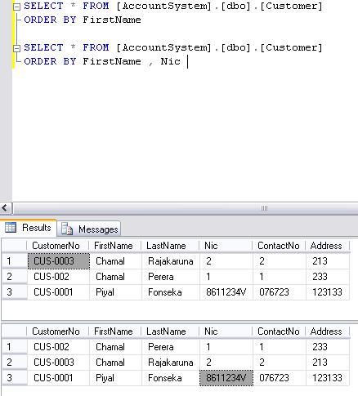
Task: Collapse the first SELECT query block
Action: coord(17,7)
